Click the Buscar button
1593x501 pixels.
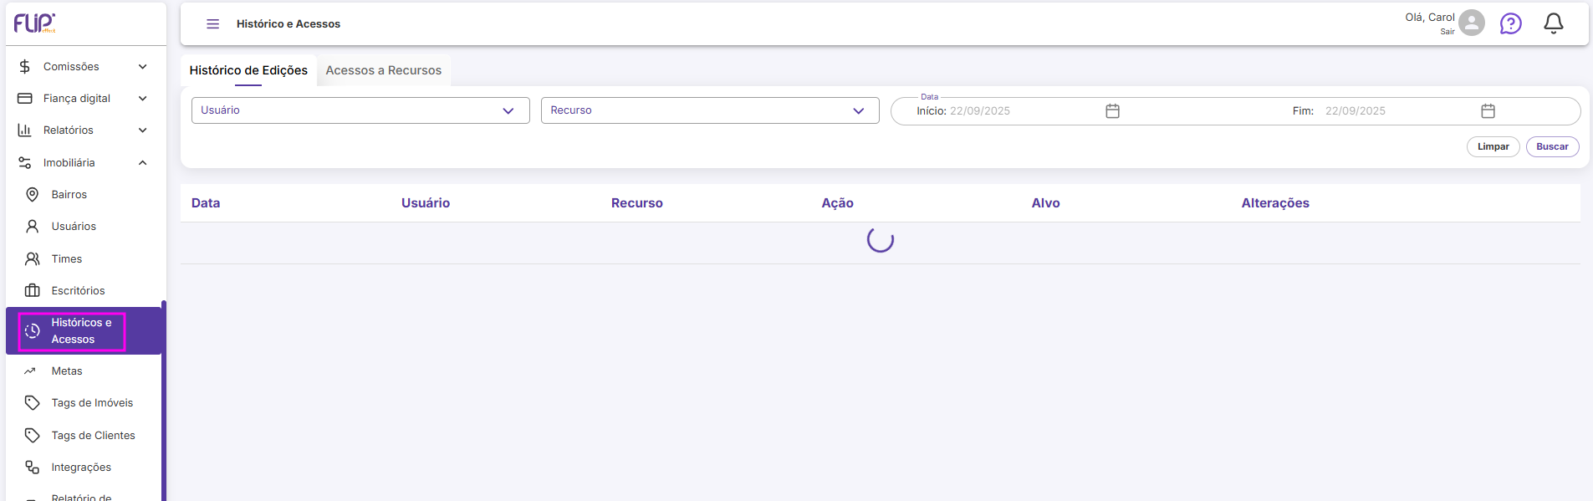click(1553, 146)
